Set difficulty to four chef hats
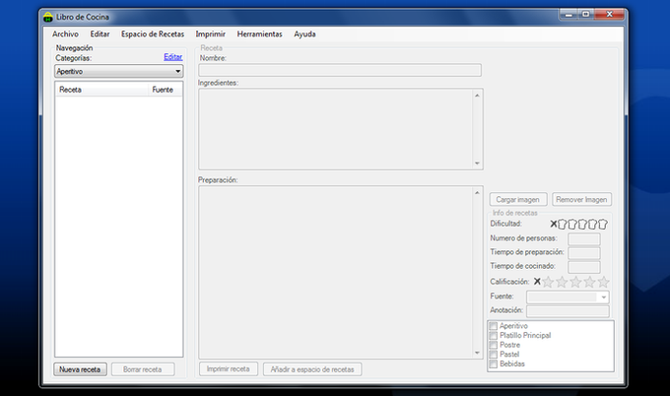The image size is (670, 396). click(593, 224)
